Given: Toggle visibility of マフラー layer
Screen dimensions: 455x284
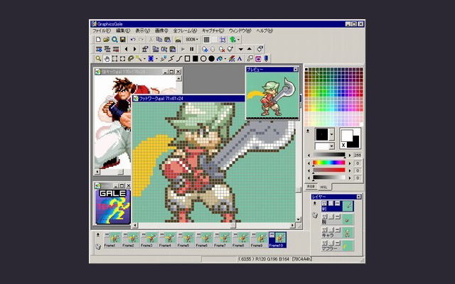Looking at the screenshot, I should 324,243.
